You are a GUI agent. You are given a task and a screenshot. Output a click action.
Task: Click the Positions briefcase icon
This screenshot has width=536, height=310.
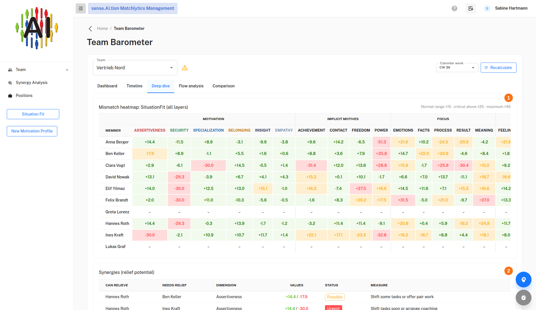point(10,96)
